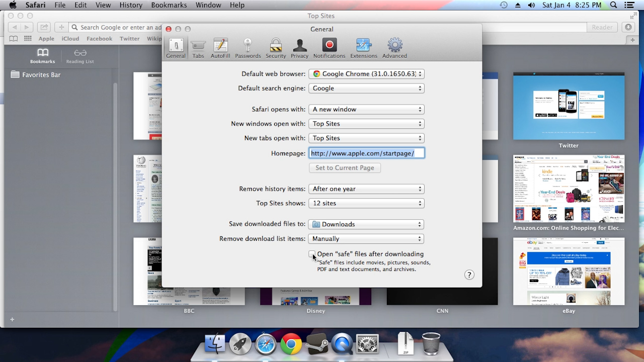Open the Apple menu
The height and width of the screenshot is (362, 644).
point(13,5)
